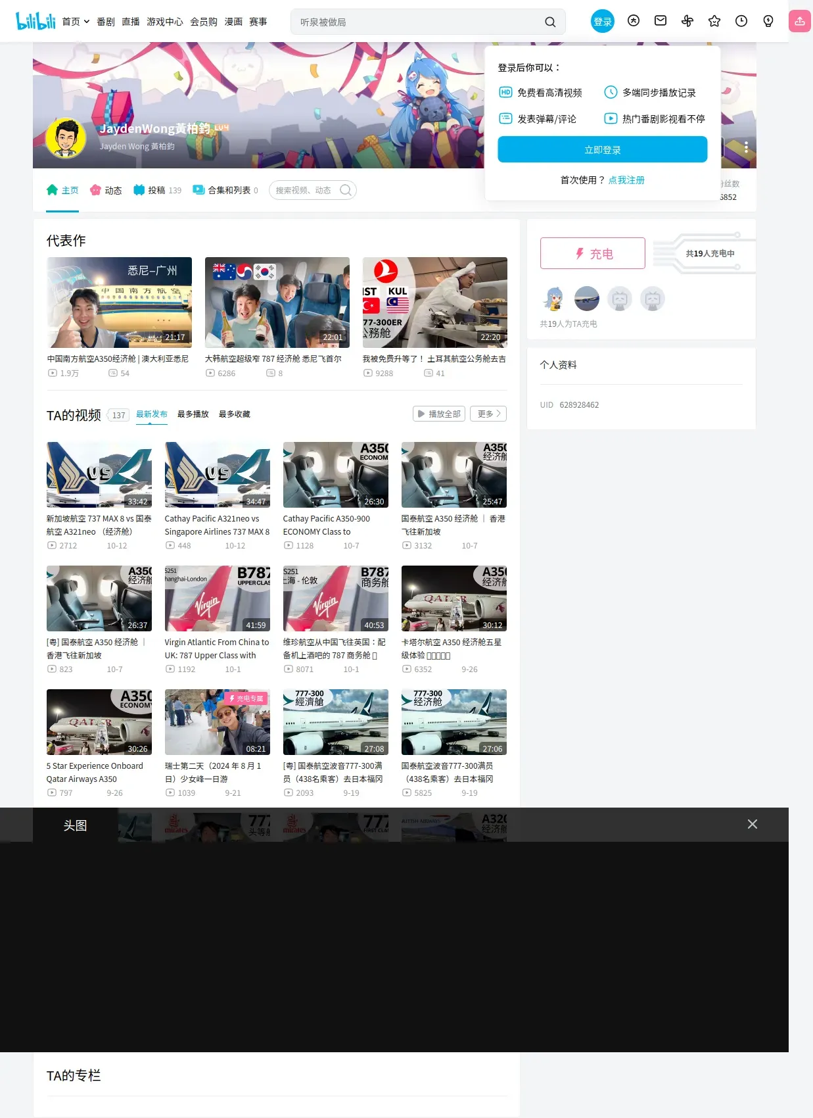This screenshot has height=1118, width=813.
Task: Select the 最多收藏 sort tab
Action: [x=235, y=414]
